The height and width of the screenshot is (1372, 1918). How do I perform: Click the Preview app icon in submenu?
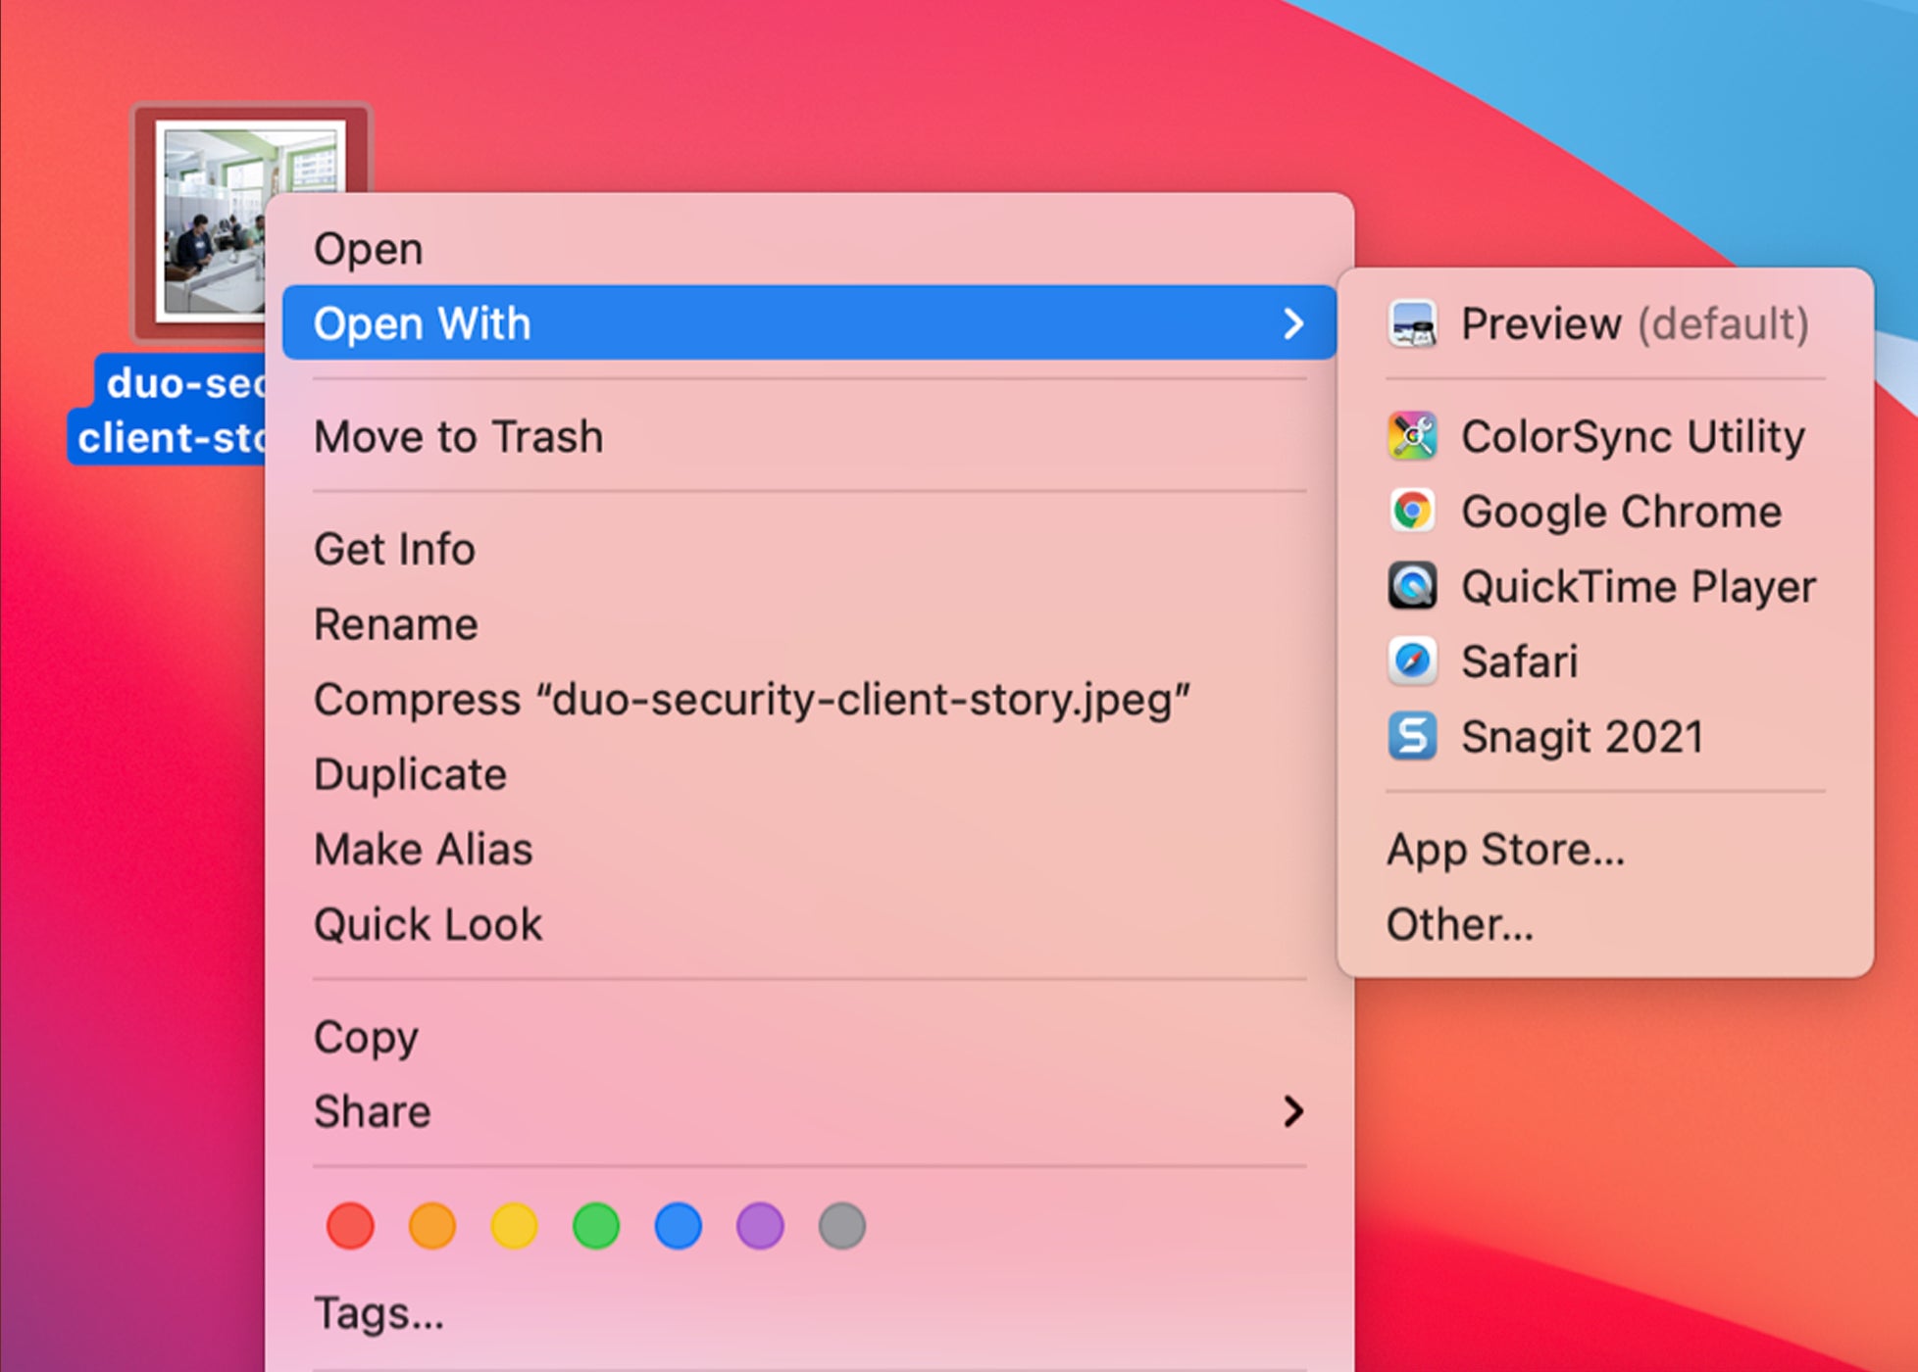[1412, 324]
